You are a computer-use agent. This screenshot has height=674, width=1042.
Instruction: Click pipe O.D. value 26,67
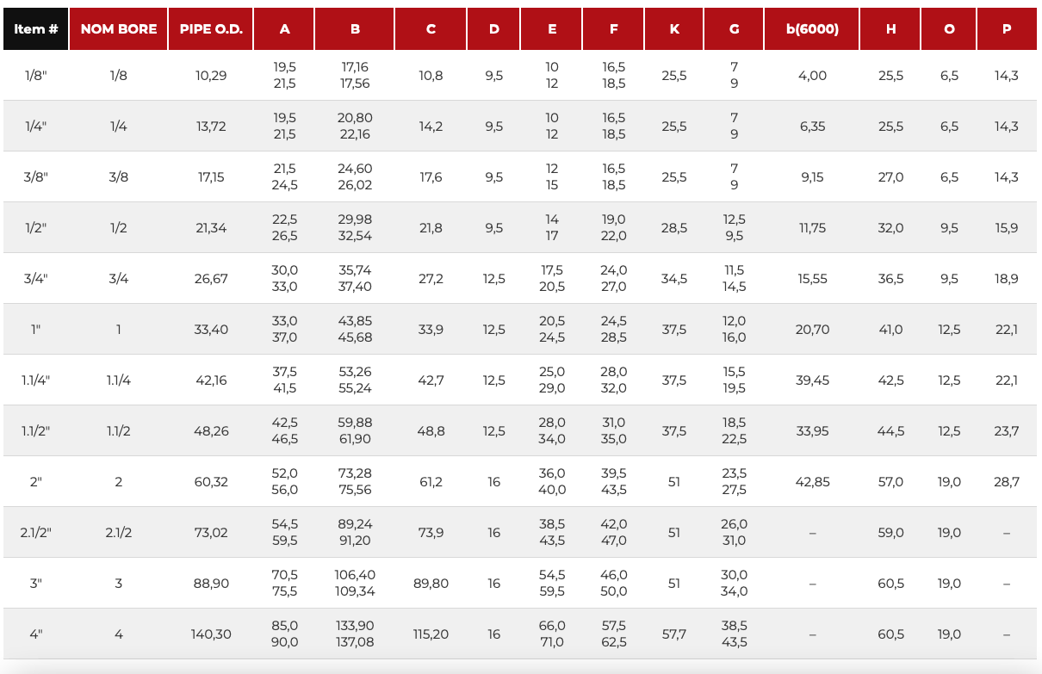click(x=211, y=279)
